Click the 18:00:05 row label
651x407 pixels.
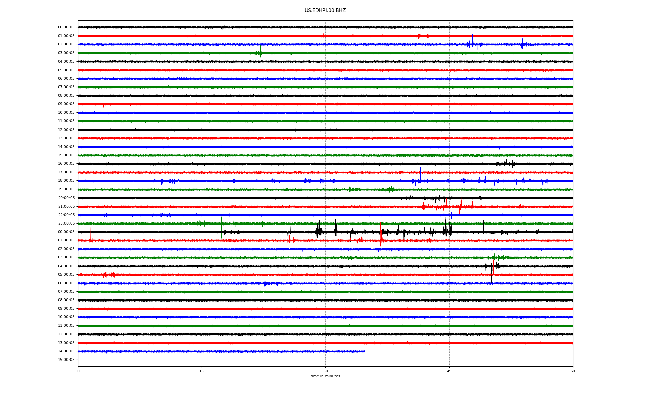(x=66, y=181)
